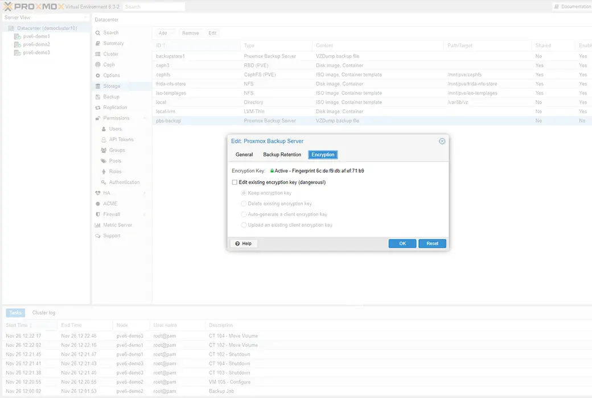Open the Ceph section icon
Image resolution: width=592 pixels, height=398 pixels.
(x=98, y=64)
